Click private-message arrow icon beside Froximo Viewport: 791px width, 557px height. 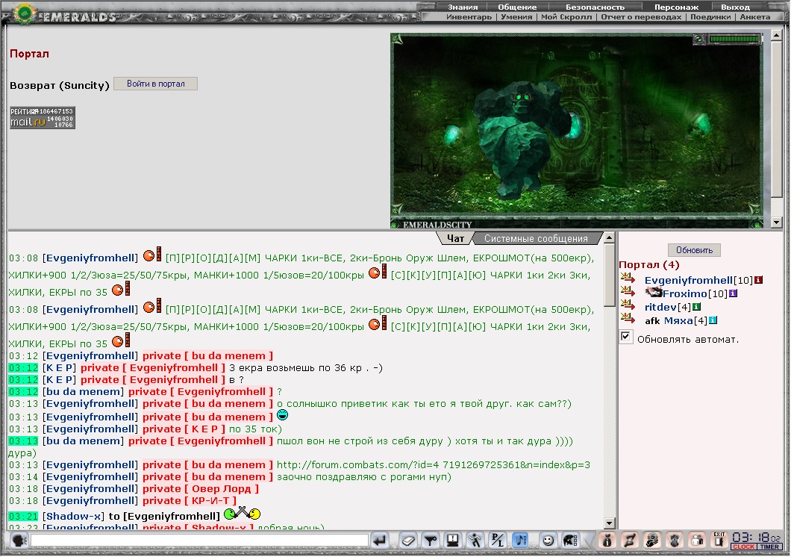pos(628,291)
